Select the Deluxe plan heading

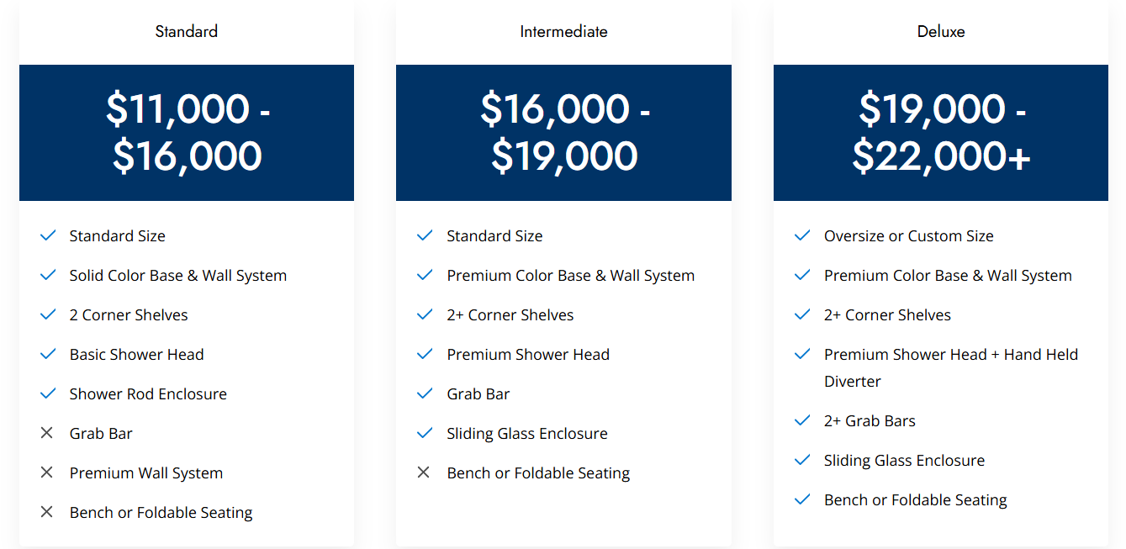[x=940, y=32]
